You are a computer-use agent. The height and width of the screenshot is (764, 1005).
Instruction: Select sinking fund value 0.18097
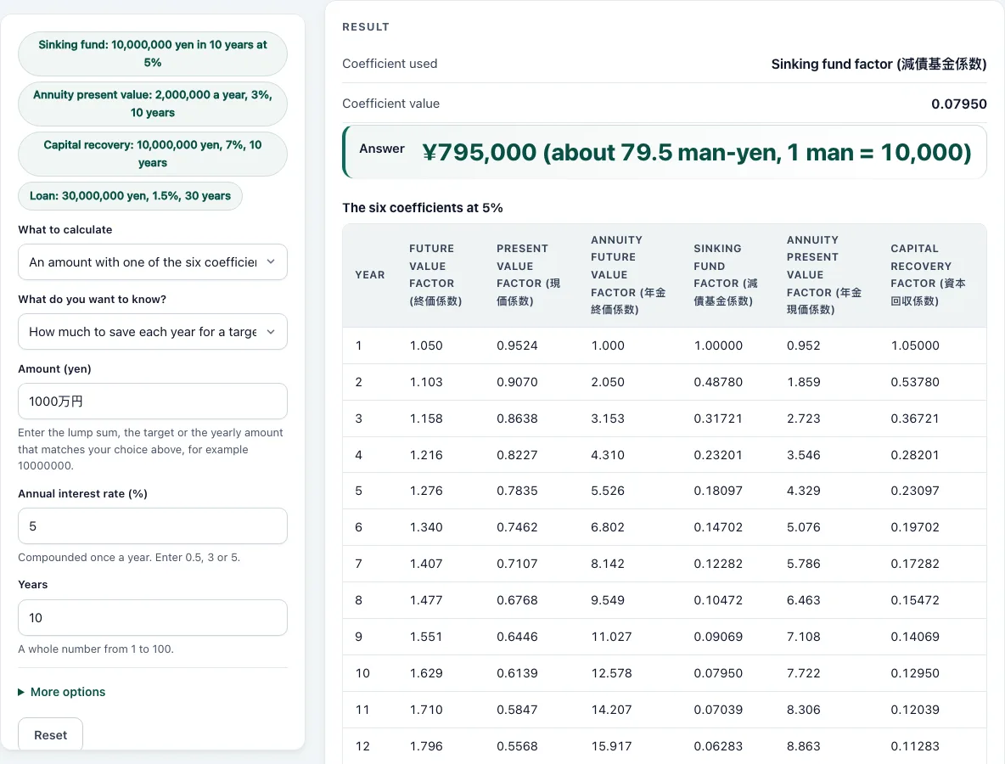(718, 491)
